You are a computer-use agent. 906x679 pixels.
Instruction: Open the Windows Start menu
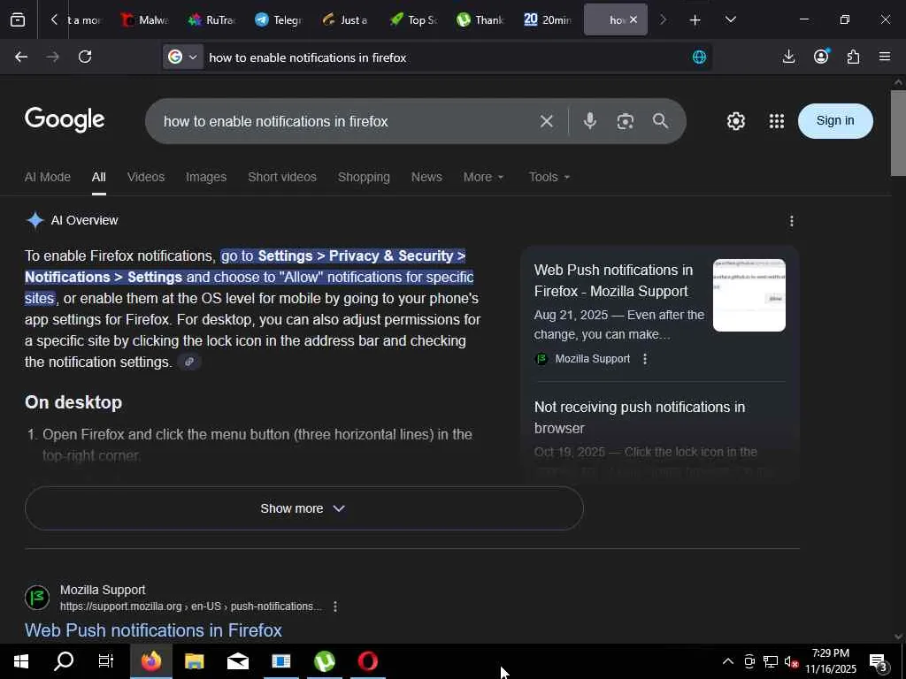coord(21,661)
